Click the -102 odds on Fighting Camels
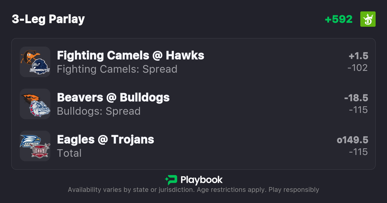 point(357,68)
